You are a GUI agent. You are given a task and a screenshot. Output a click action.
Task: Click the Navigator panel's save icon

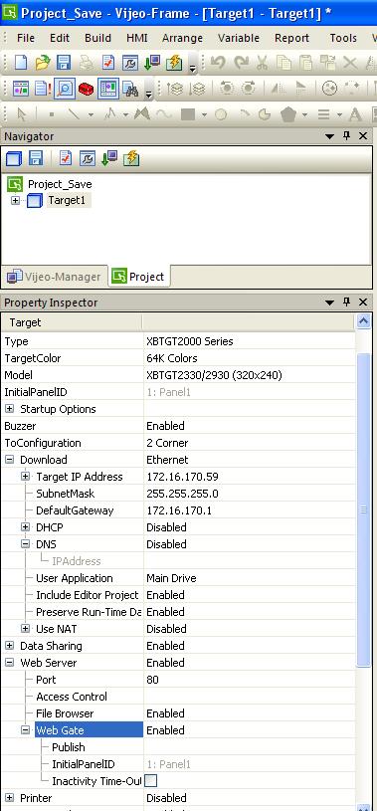36,159
